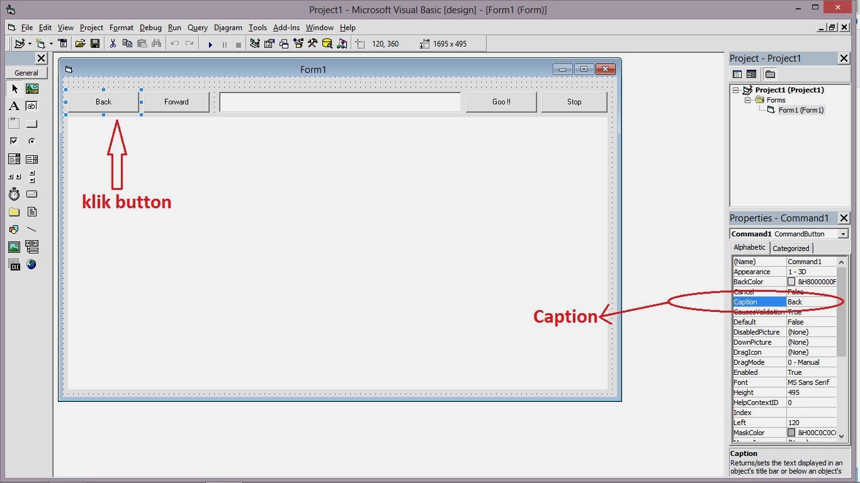Select the Timer control tool
This screenshot has width=860, height=483.
14,194
